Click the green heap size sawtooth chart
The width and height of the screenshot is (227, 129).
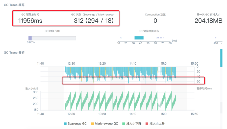120,101
